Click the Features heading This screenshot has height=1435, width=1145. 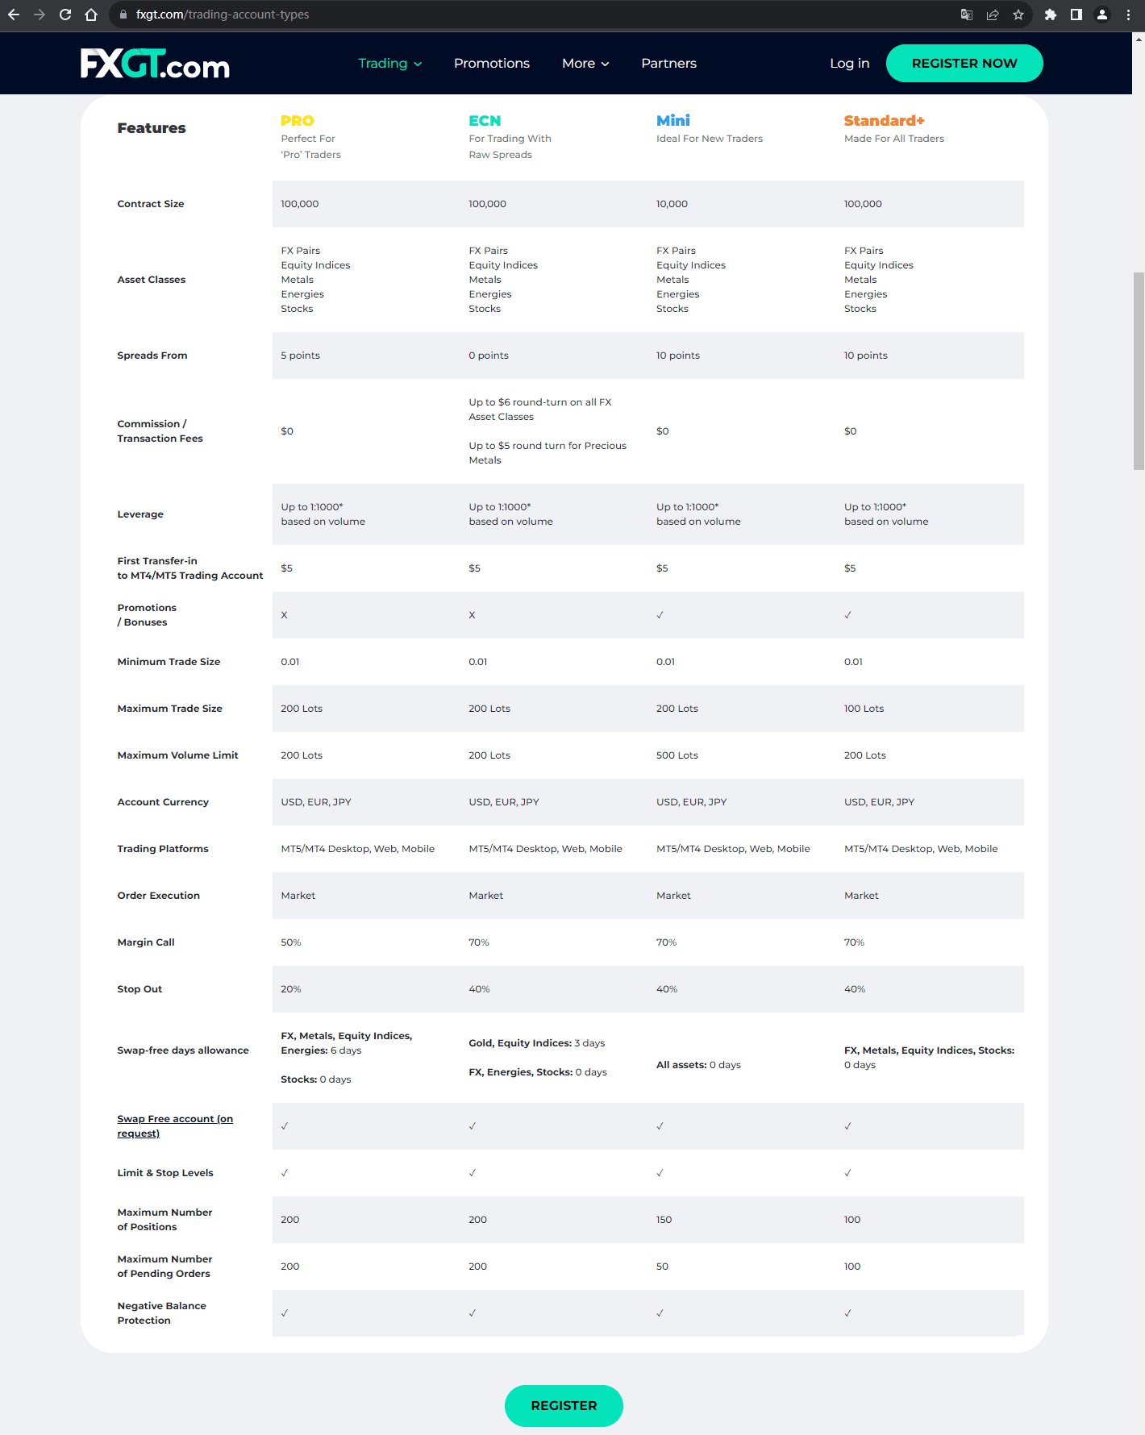(x=152, y=128)
